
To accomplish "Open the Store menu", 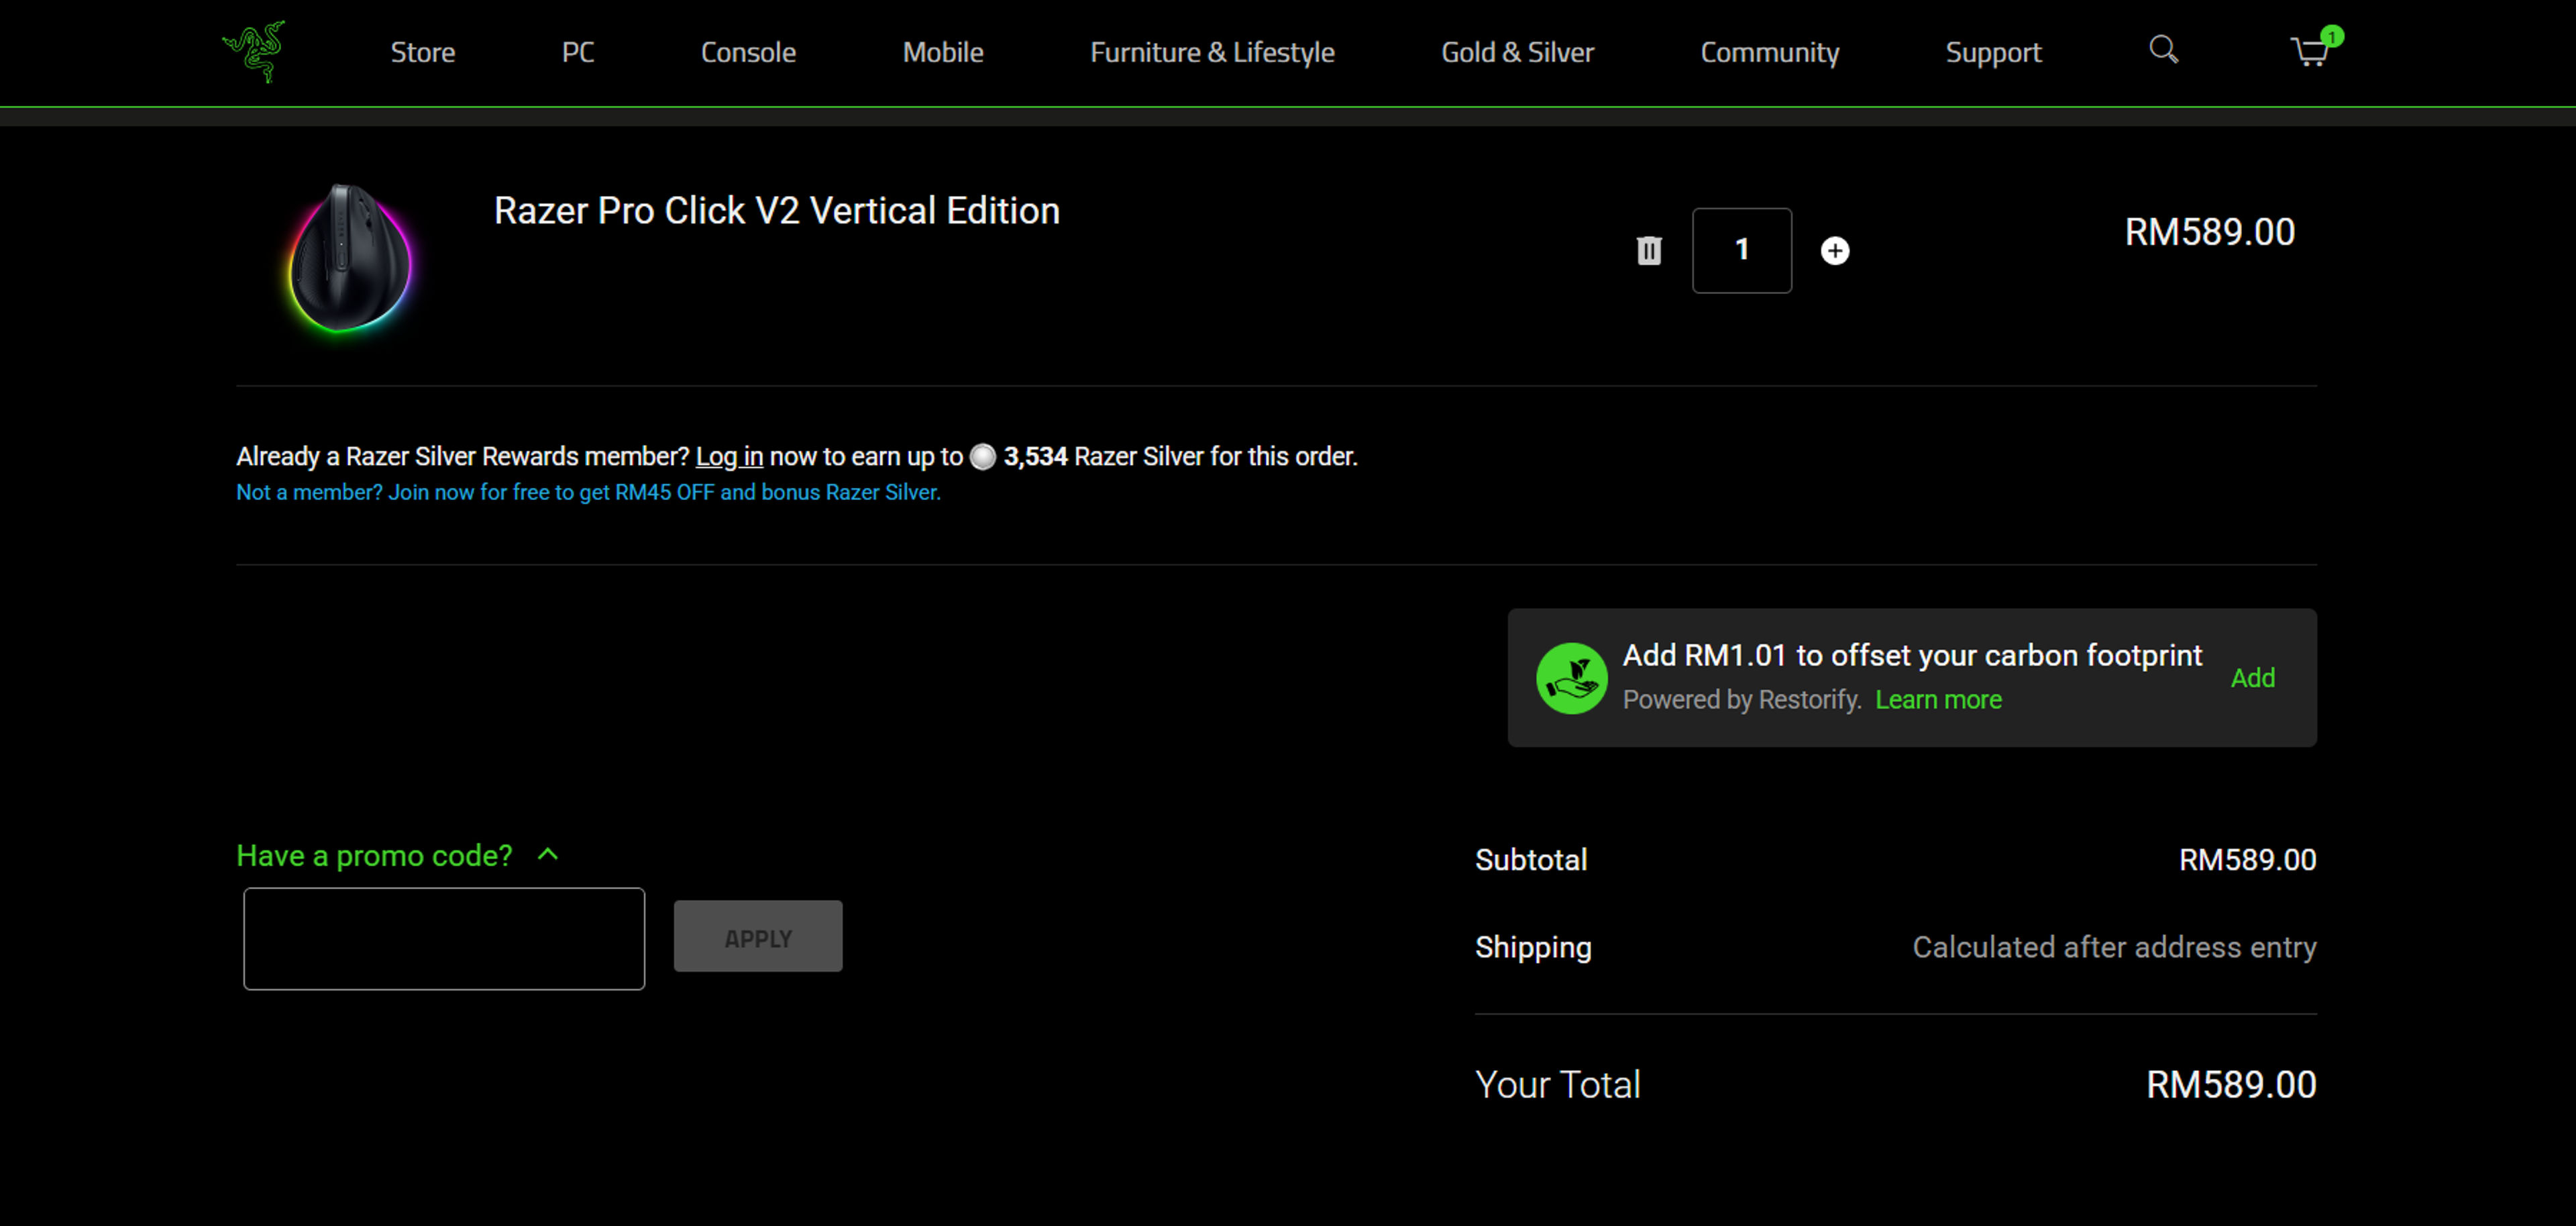I will 423,52.
